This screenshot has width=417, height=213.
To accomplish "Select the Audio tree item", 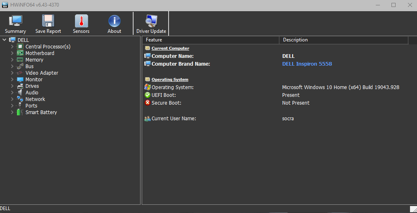I will (32, 93).
